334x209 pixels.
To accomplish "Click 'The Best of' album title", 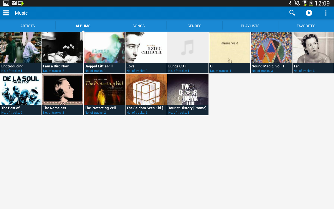I will (10, 108).
